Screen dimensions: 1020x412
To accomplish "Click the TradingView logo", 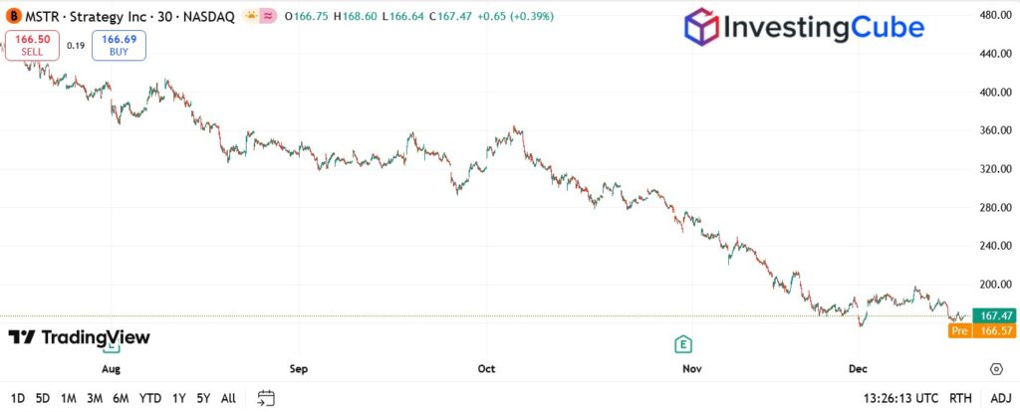I will pos(79,337).
